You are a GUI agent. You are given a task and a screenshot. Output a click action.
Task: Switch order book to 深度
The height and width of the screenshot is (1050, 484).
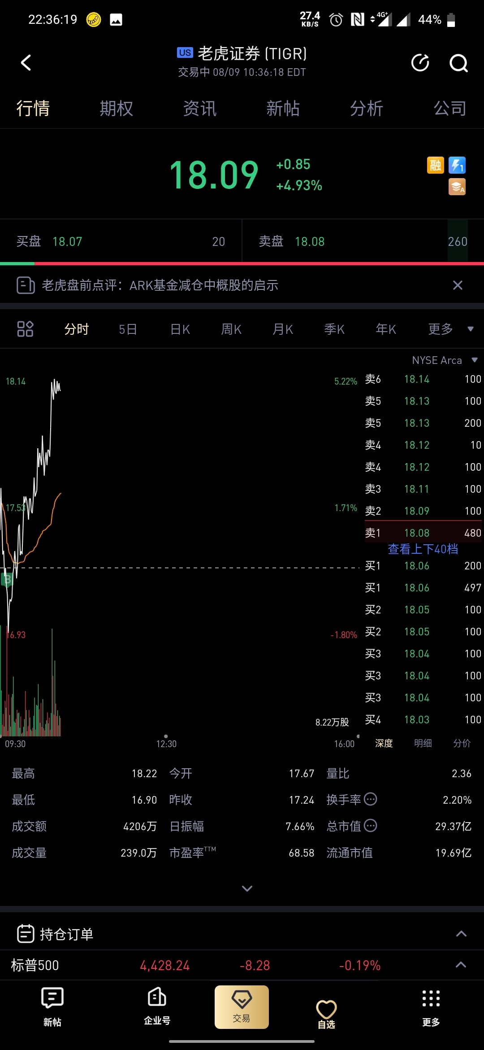click(x=384, y=743)
